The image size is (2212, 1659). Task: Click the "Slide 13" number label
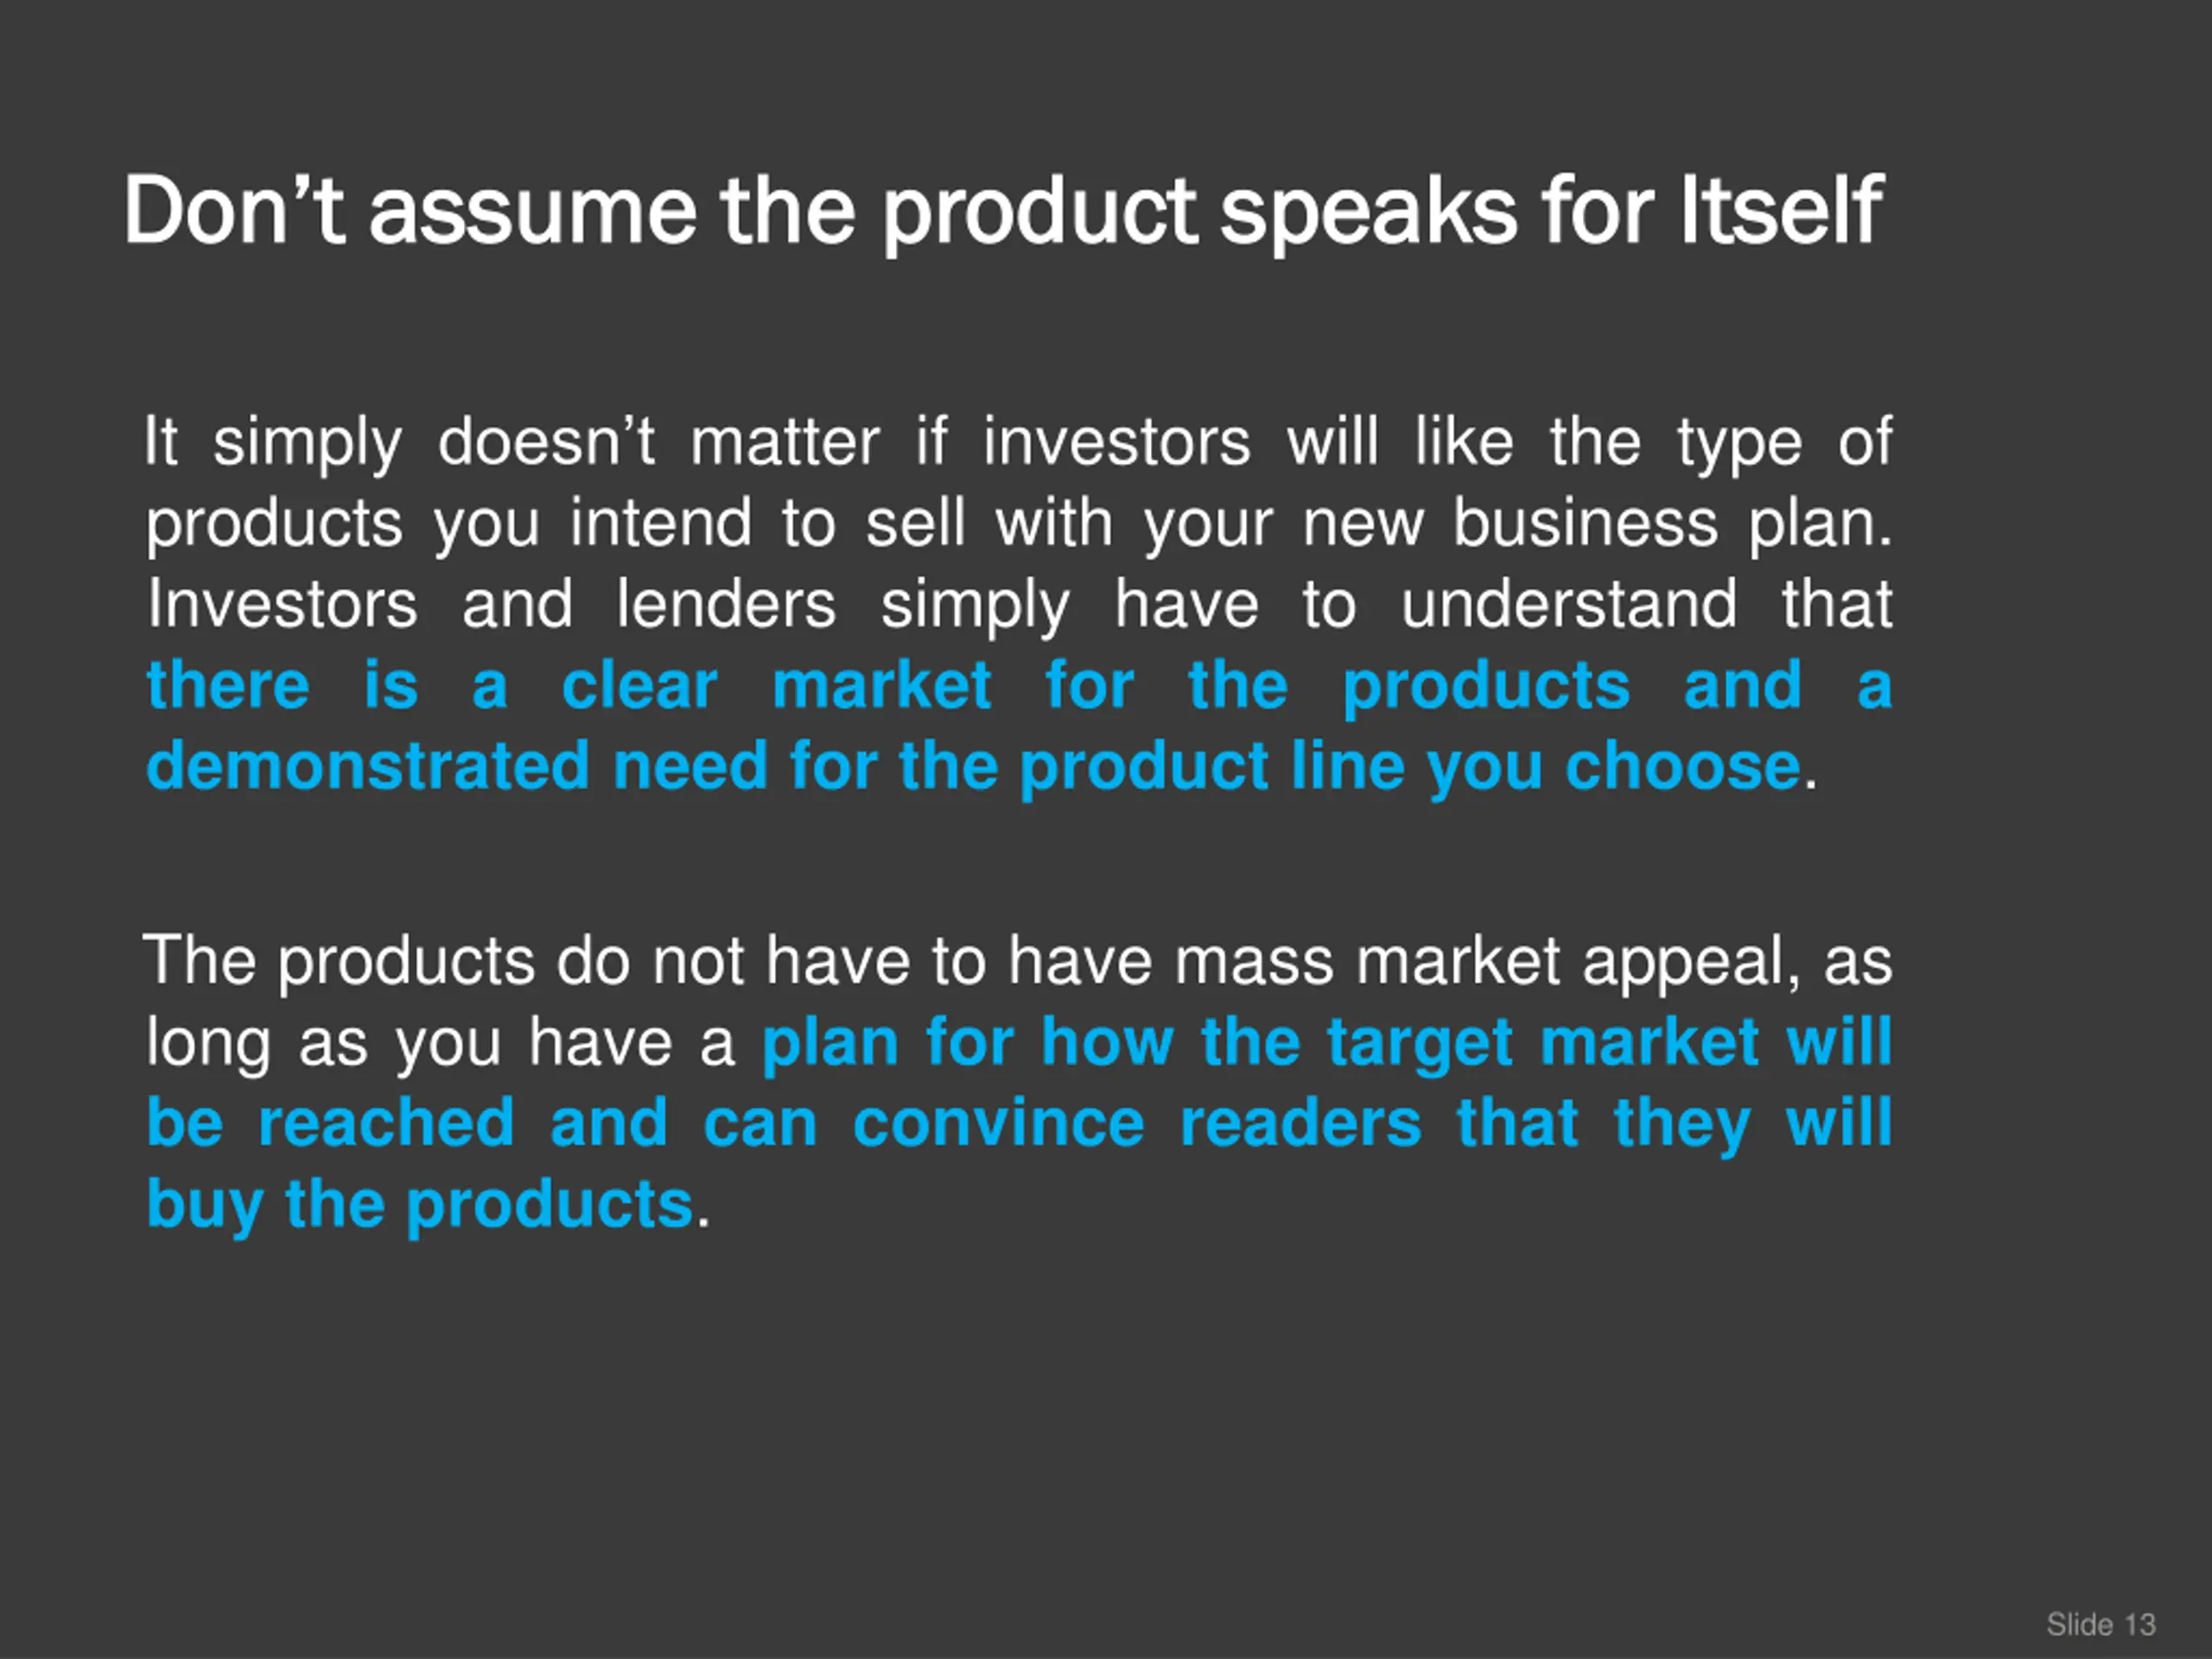pyautogui.click(x=2100, y=1625)
